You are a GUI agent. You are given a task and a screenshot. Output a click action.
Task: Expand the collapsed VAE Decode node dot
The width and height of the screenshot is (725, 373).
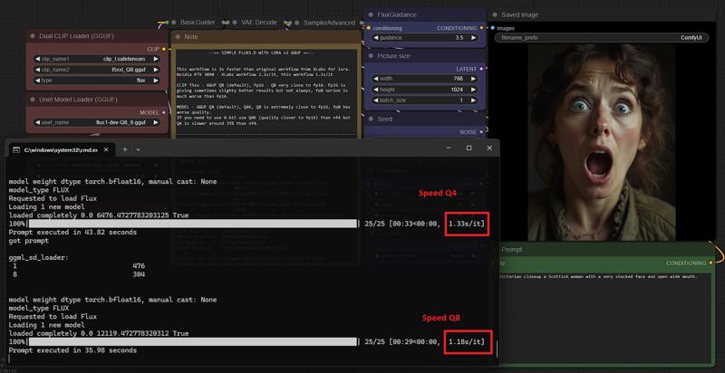coord(235,22)
